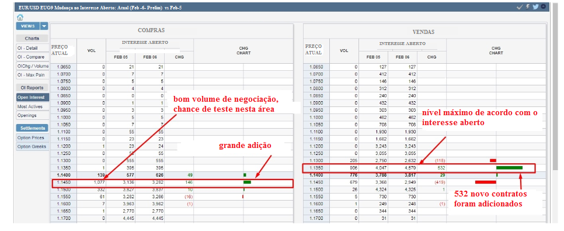Select the Open Interest report
Viewport: 564px width, 231px height.
(x=31, y=97)
